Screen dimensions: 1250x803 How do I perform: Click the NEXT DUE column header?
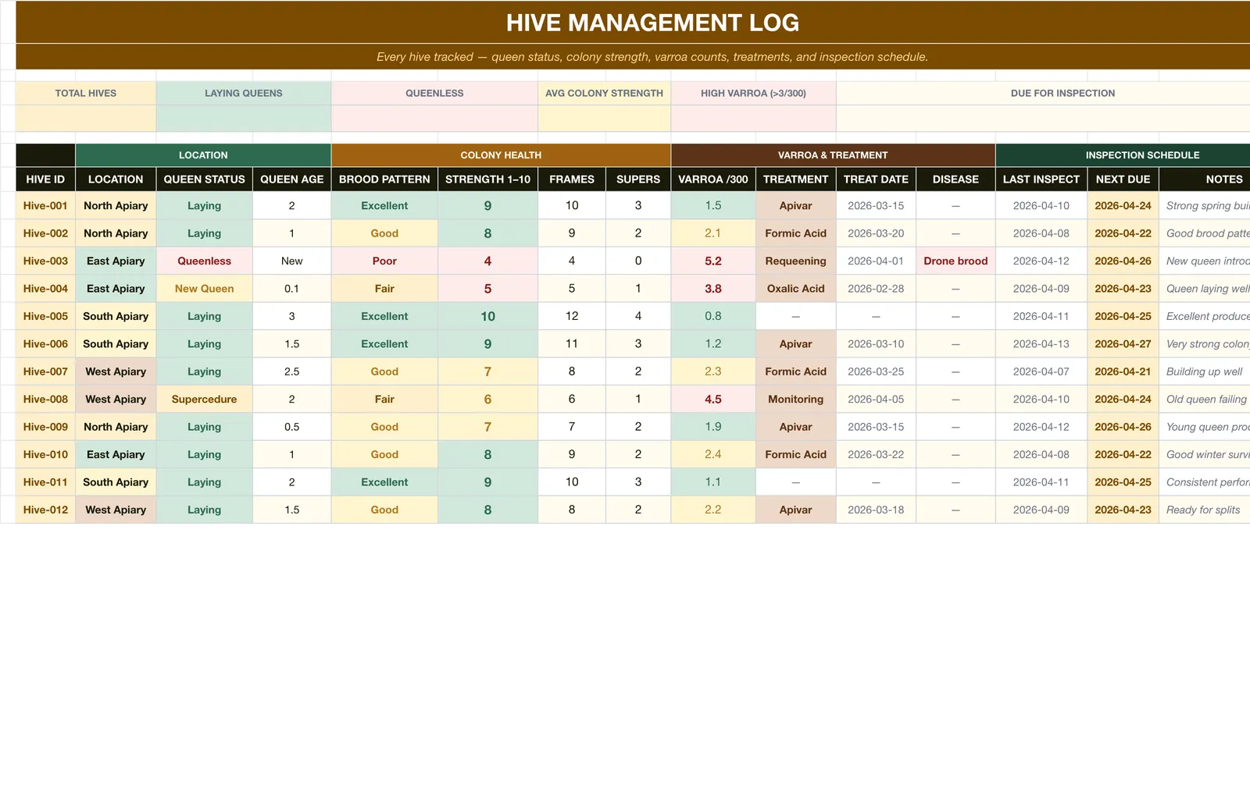click(1123, 179)
